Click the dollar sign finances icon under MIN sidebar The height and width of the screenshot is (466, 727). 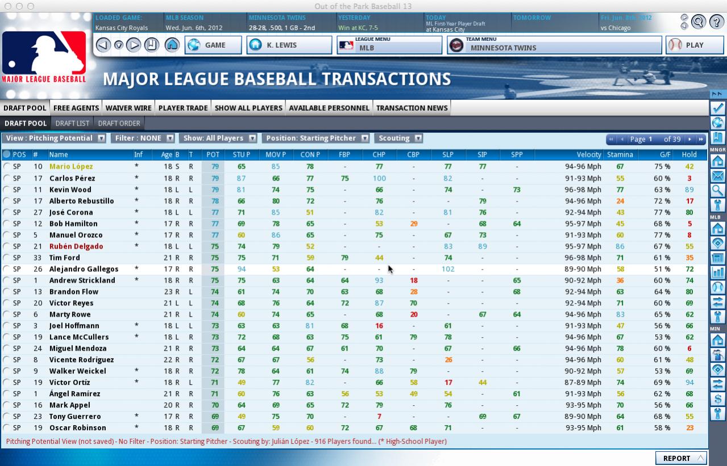click(718, 398)
